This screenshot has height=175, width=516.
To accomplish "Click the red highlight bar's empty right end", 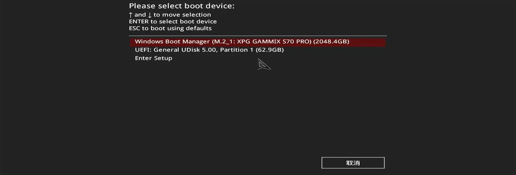I will (x=367, y=42).
